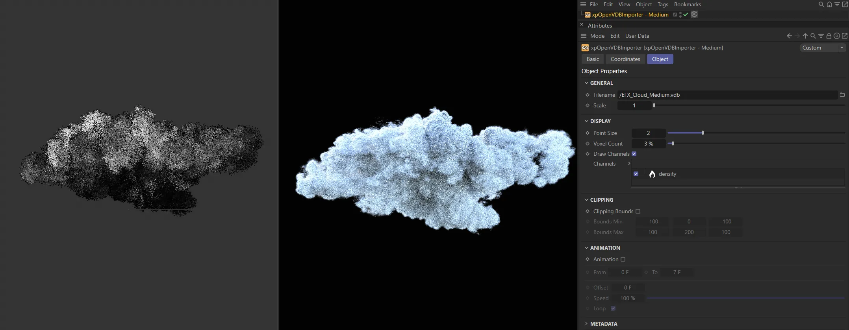Switch to the Basic tab
This screenshot has height=330, width=849.
pyautogui.click(x=593, y=59)
